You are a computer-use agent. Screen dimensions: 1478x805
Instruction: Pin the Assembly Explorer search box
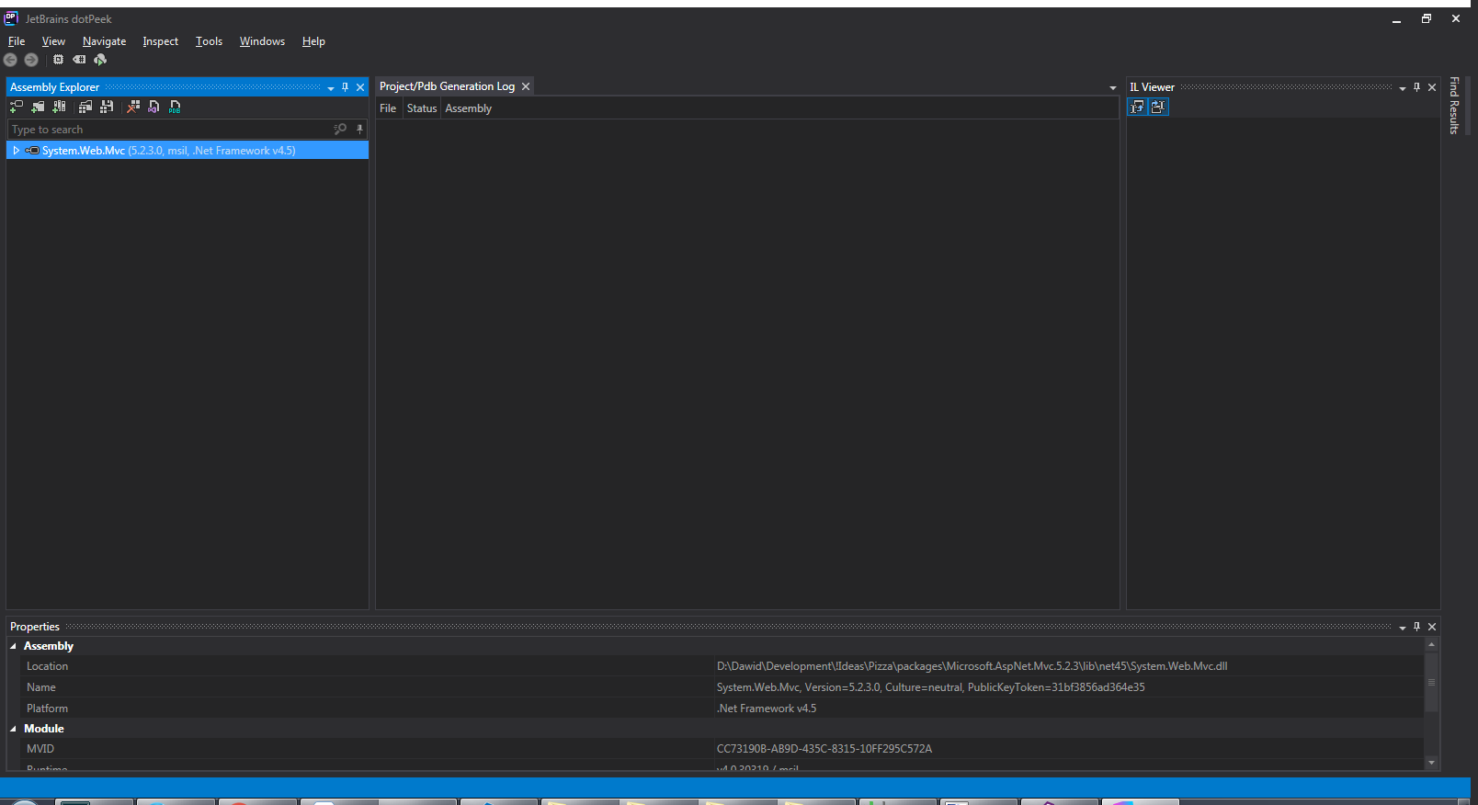point(359,130)
